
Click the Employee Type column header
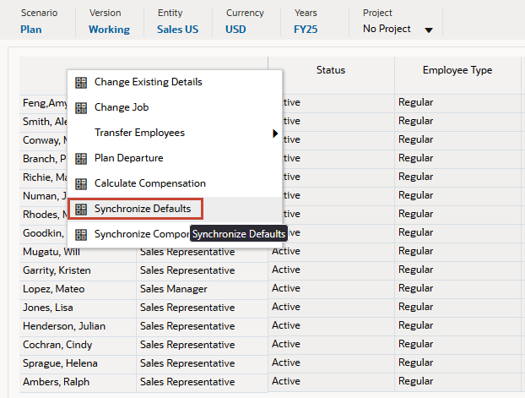coord(457,70)
